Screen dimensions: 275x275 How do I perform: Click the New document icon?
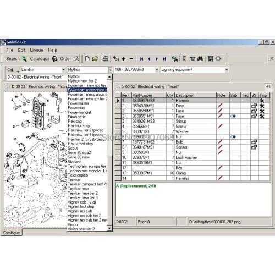click(x=87, y=59)
